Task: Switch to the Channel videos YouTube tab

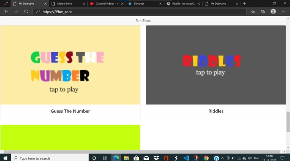Action: point(107,4)
